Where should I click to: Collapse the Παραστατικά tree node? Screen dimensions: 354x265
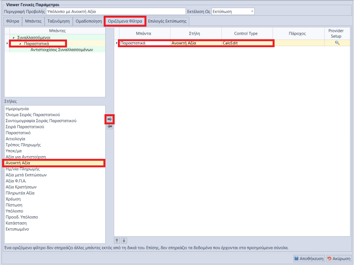click(x=20, y=44)
